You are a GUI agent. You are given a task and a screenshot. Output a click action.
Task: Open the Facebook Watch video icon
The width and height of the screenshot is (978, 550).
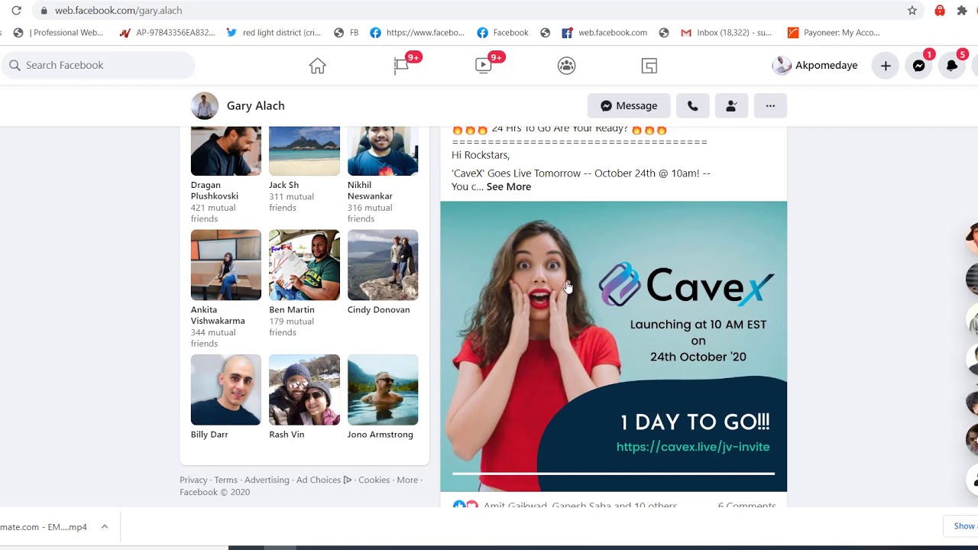coord(484,66)
